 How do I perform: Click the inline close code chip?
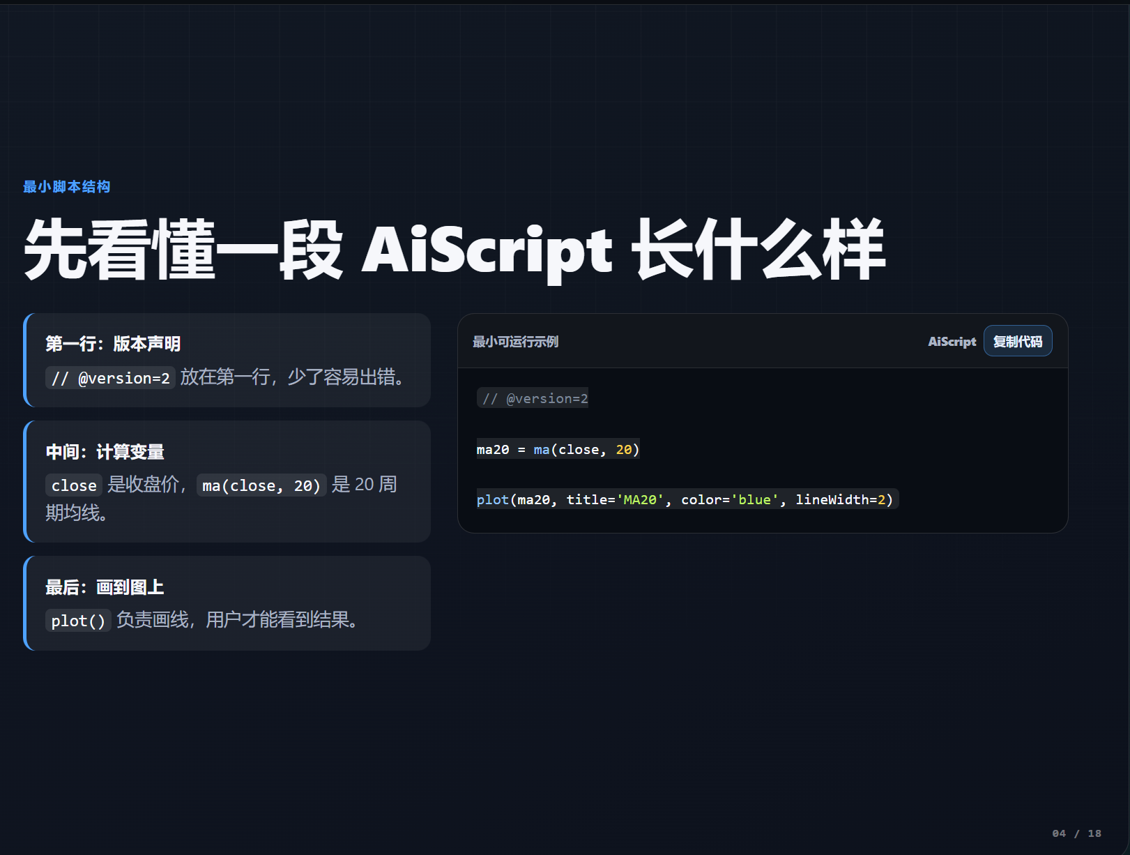(x=74, y=485)
